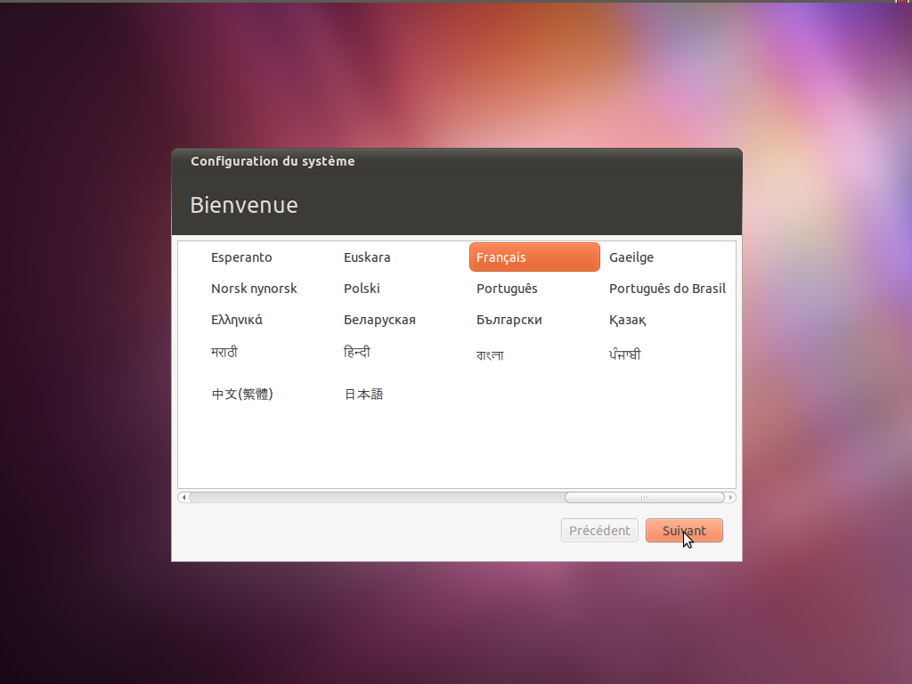Viewport: 912px width, 684px height.
Task: Click the horizontal scrollbar right arrow
Action: (x=731, y=497)
